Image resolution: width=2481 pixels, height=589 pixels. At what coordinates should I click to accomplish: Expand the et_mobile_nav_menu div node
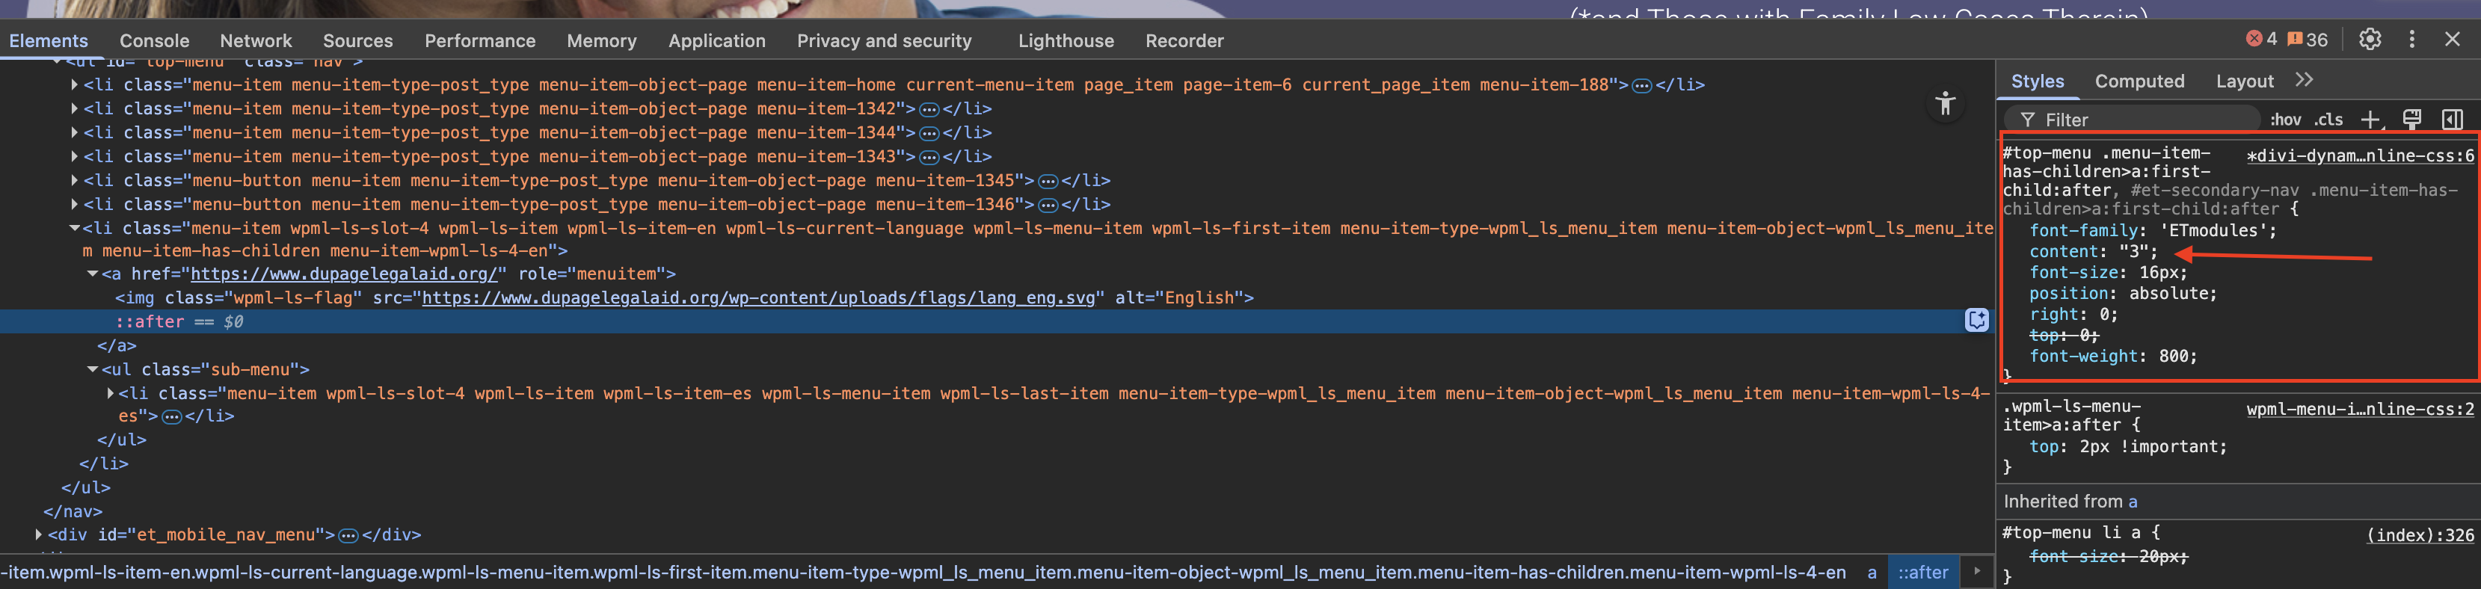pos(39,534)
